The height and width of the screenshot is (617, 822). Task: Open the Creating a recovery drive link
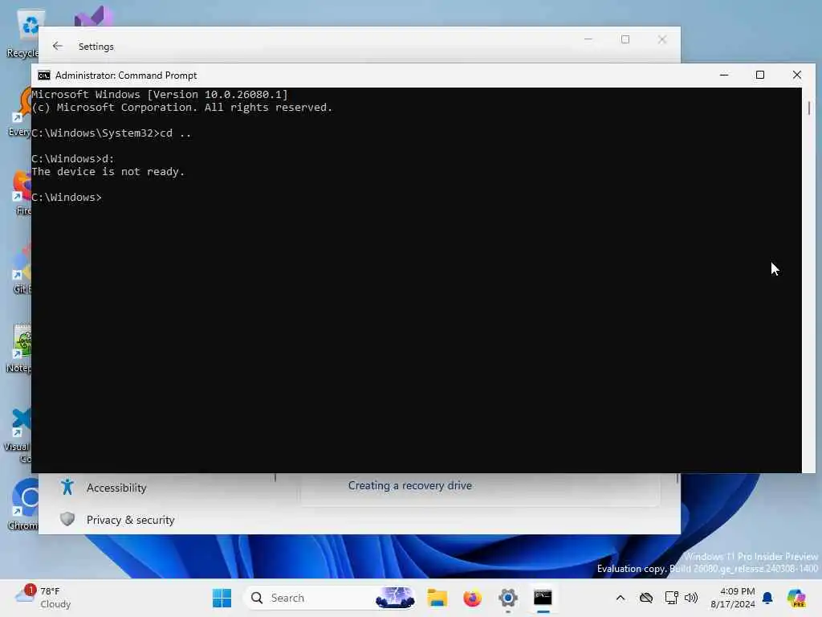(410, 486)
